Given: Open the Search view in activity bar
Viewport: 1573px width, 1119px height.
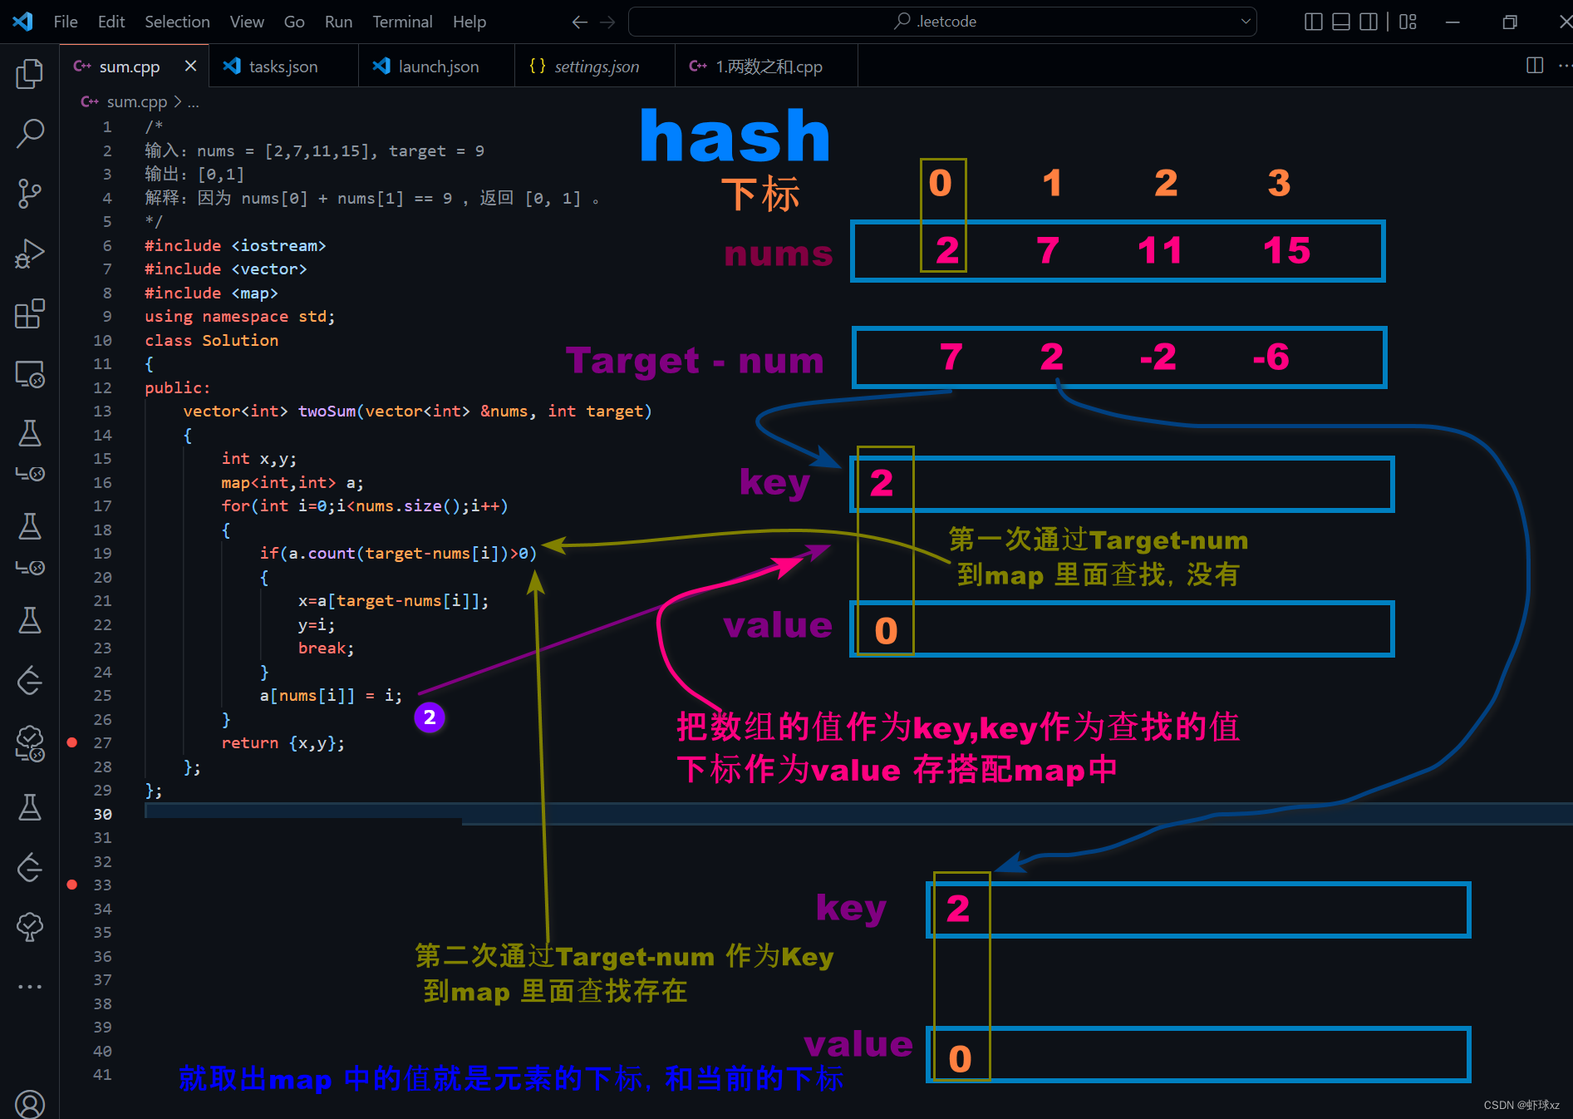Looking at the screenshot, I should (30, 134).
